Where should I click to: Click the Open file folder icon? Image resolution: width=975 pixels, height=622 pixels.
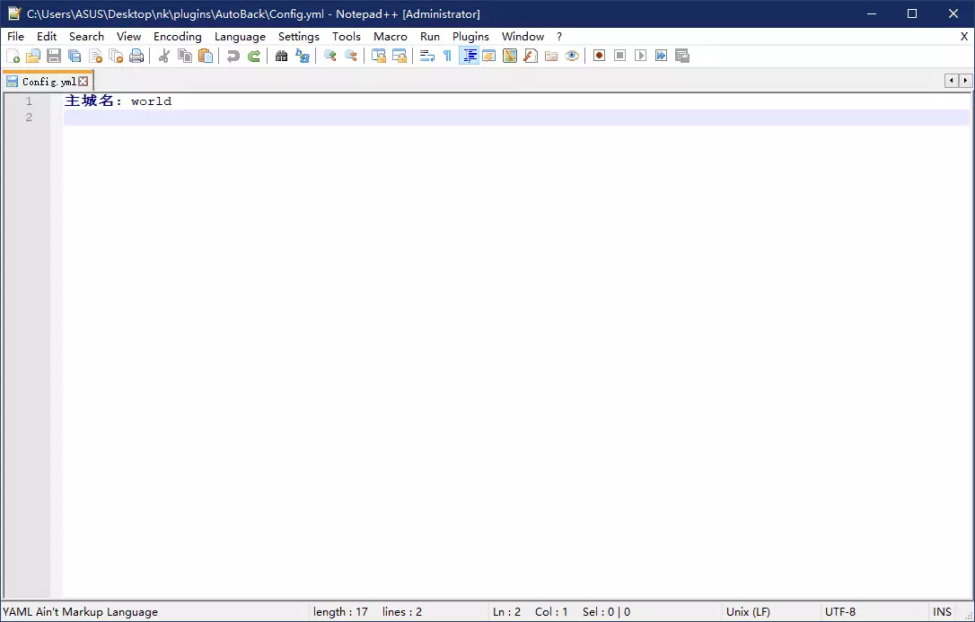pos(33,56)
